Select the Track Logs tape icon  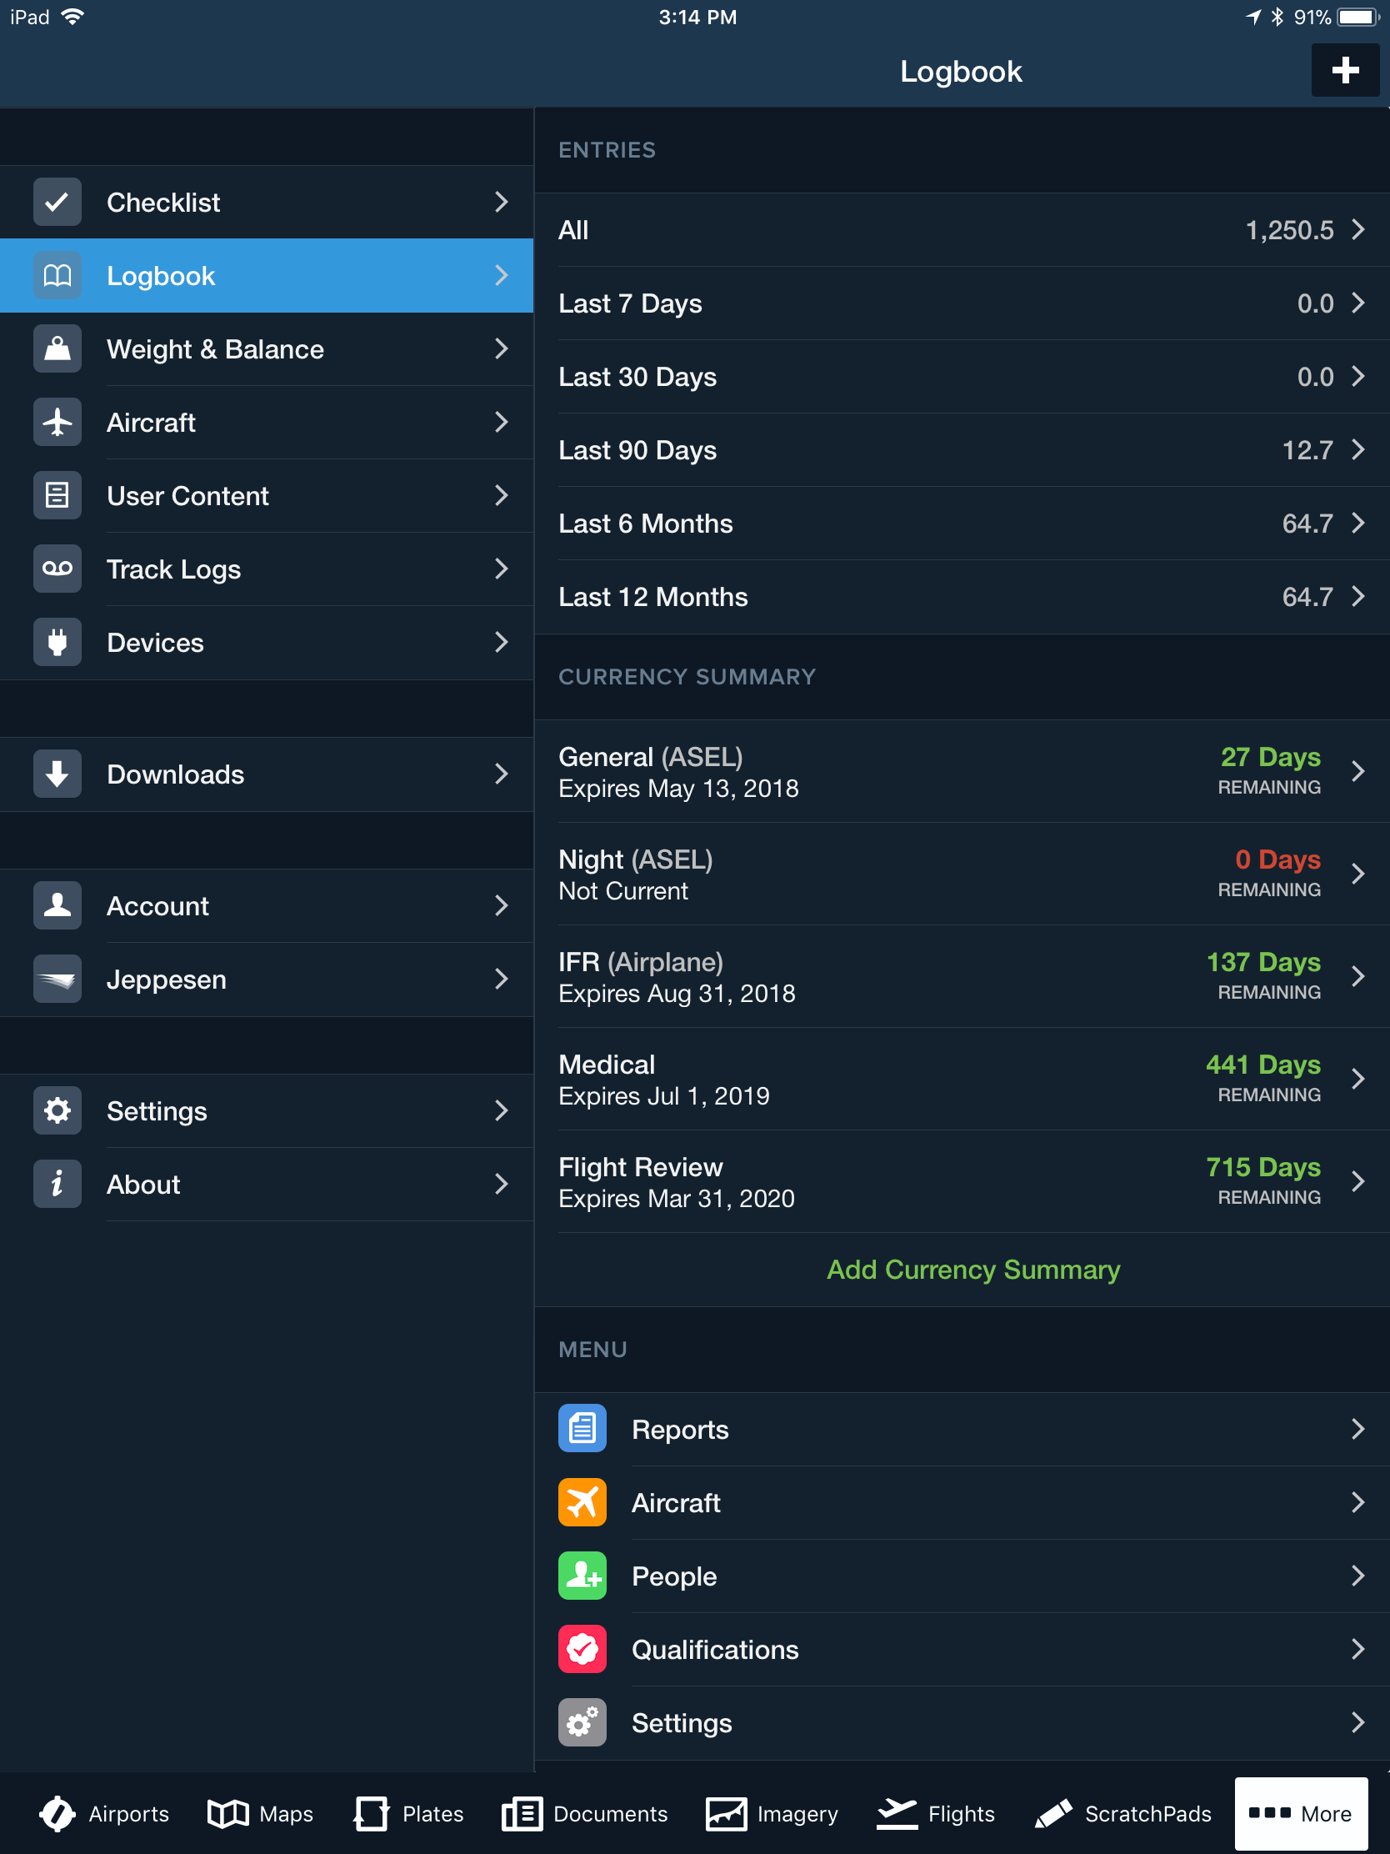click(x=57, y=569)
